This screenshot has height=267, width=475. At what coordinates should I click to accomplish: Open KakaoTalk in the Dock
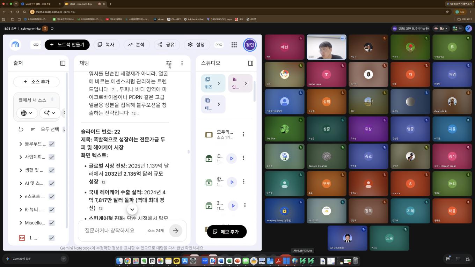point(177,261)
